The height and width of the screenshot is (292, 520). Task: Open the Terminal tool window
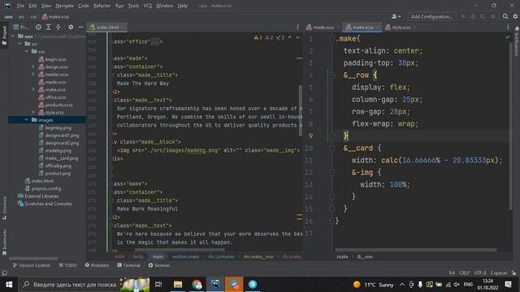(x=128, y=265)
